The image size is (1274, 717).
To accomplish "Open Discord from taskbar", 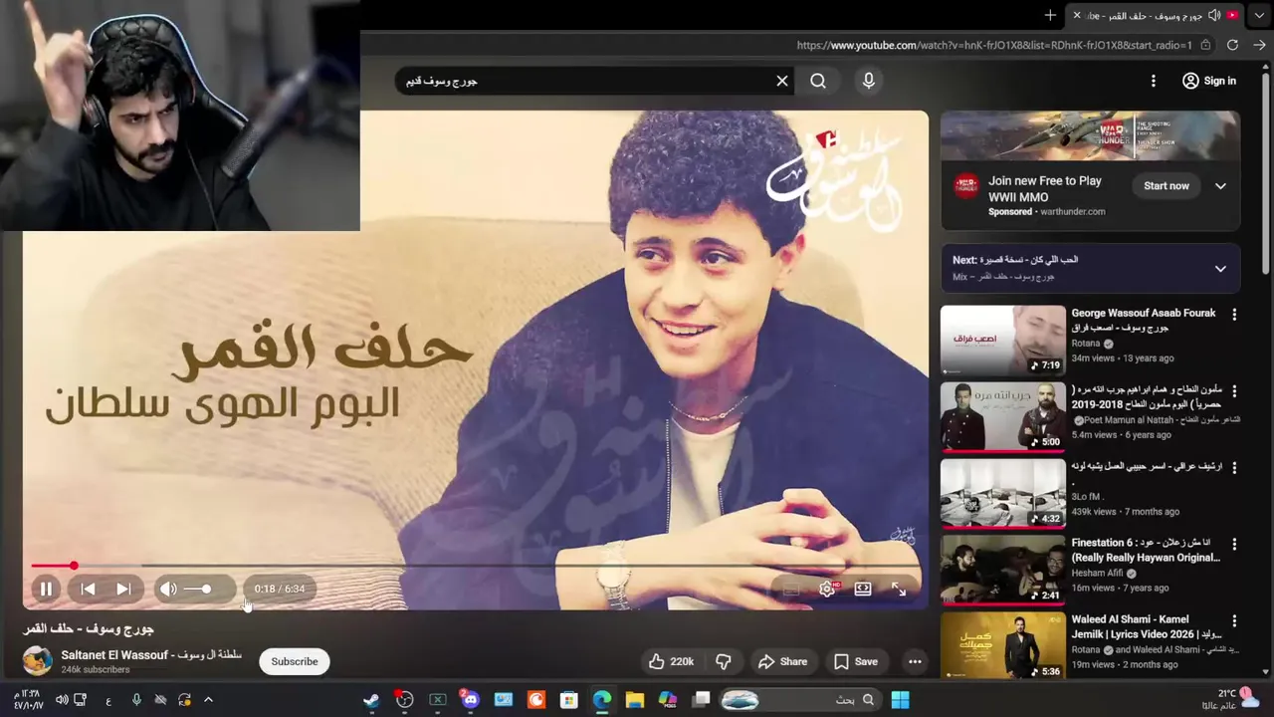I will [x=470, y=700].
